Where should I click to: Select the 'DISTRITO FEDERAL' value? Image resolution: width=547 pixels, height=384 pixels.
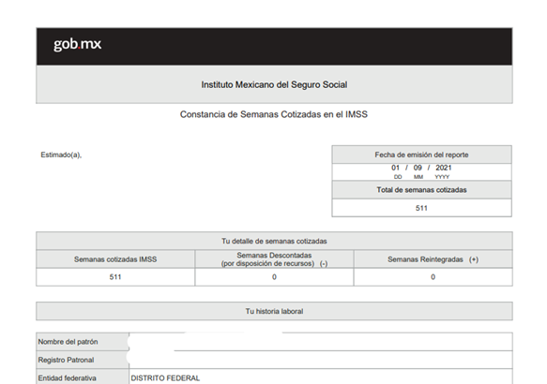click(x=165, y=378)
